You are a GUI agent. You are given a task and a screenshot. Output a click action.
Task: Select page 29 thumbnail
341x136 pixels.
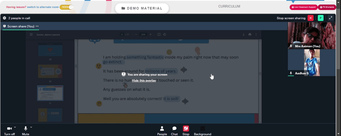tap(50, 49)
